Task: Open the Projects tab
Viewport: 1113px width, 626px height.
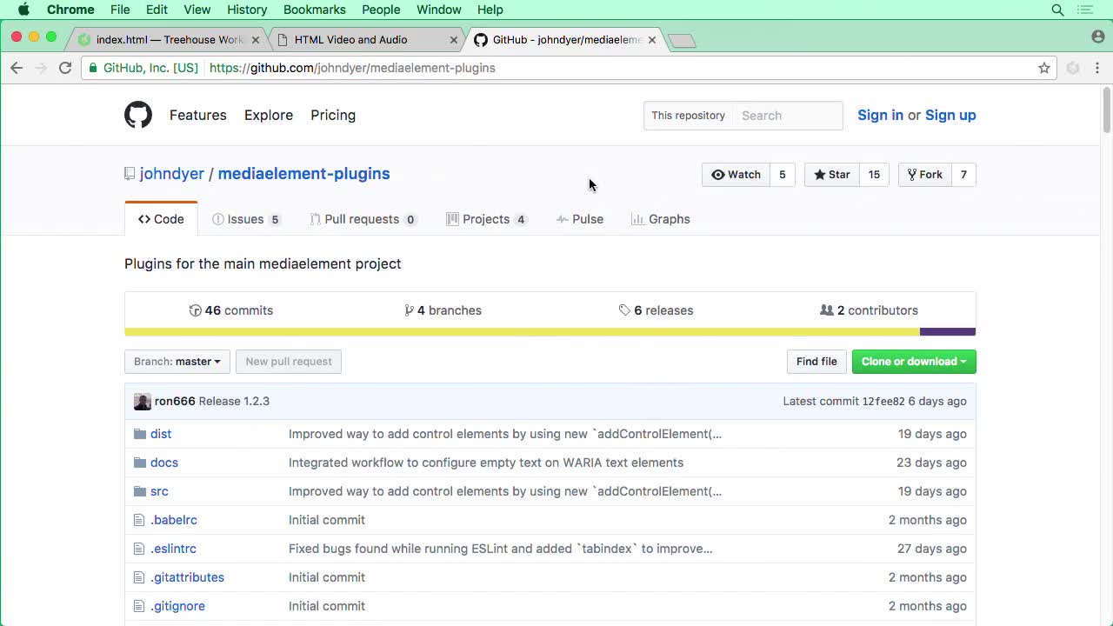Action: [x=486, y=219]
